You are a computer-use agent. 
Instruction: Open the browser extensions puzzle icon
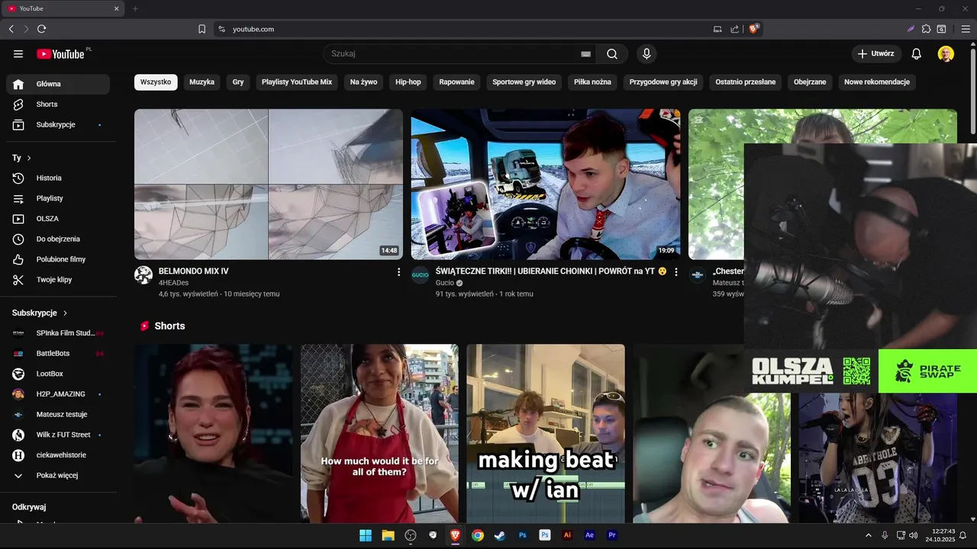coord(927,29)
